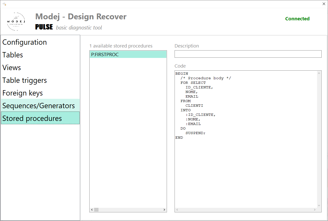
Task: Click the END line in the code
Action: click(179, 138)
